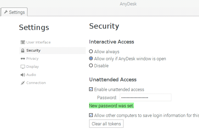Toggle Enable unattended access checkbox
The height and width of the screenshot is (132, 199).
pyautogui.click(x=91, y=89)
